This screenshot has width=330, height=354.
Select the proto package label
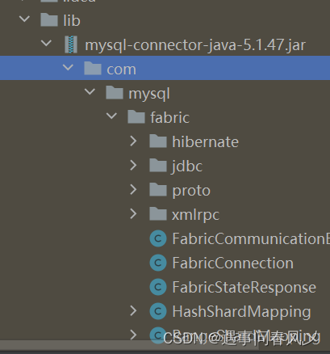point(191,191)
